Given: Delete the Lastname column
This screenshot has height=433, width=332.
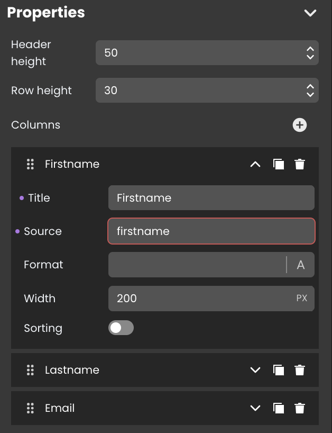Looking at the screenshot, I should coord(300,370).
